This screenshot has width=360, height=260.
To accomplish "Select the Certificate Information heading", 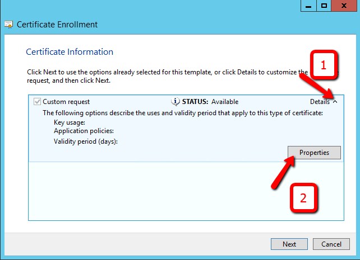I will pos(70,52).
